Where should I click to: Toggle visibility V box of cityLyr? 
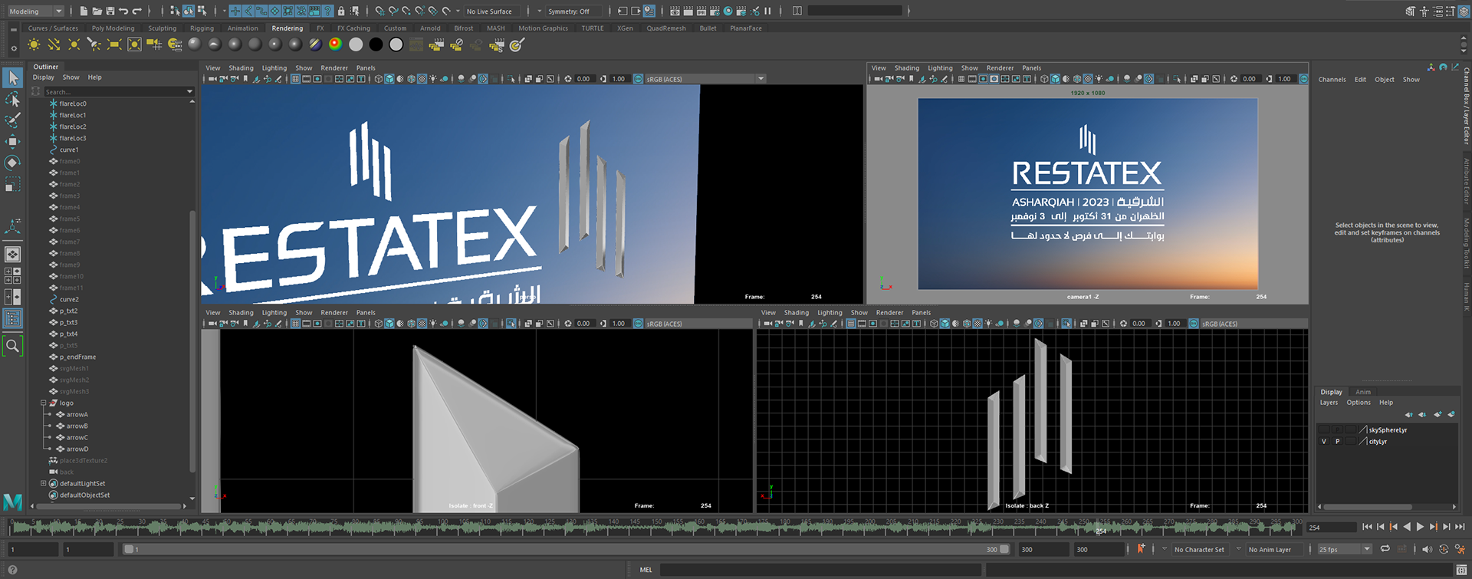point(1324,442)
